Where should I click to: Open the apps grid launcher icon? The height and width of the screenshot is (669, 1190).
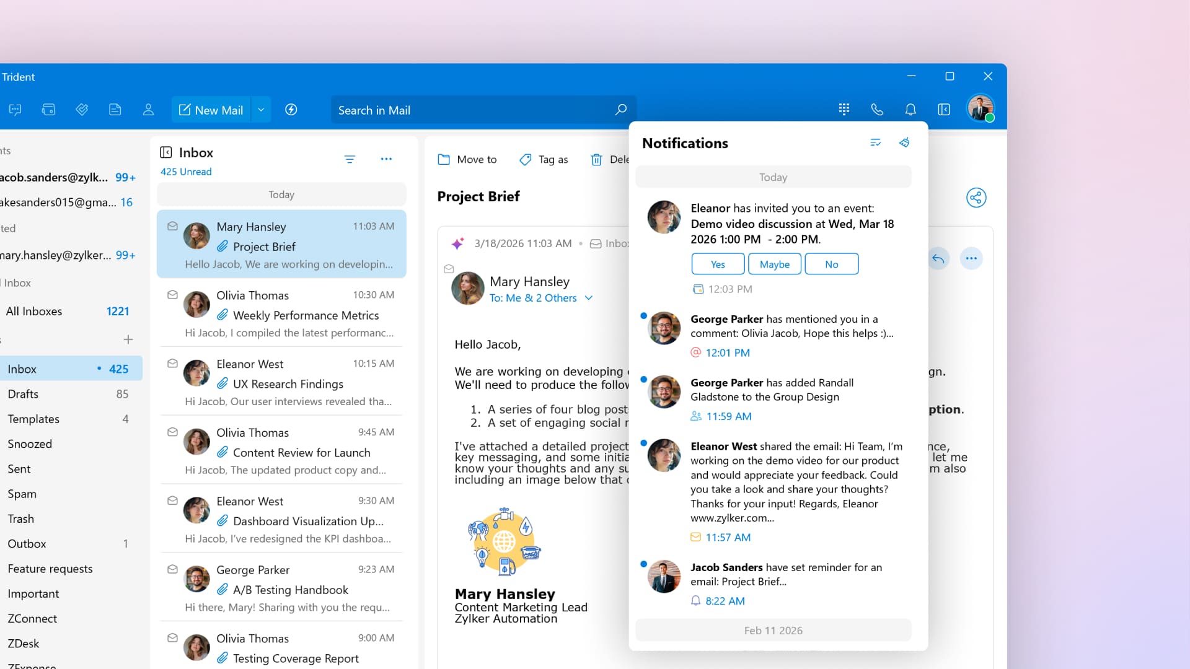pos(844,110)
